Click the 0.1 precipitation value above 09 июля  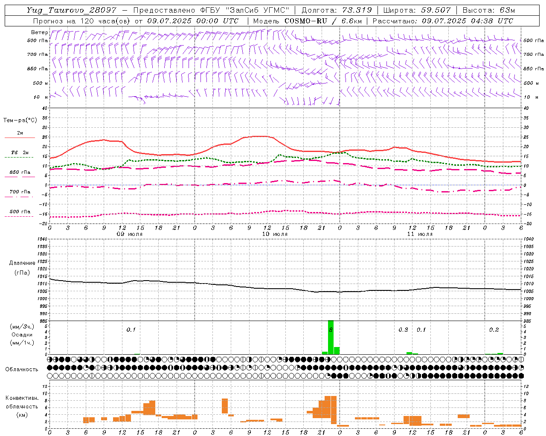(131, 330)
